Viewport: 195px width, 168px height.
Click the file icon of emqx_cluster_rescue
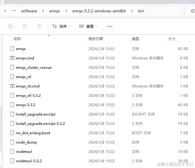[12, 67]
